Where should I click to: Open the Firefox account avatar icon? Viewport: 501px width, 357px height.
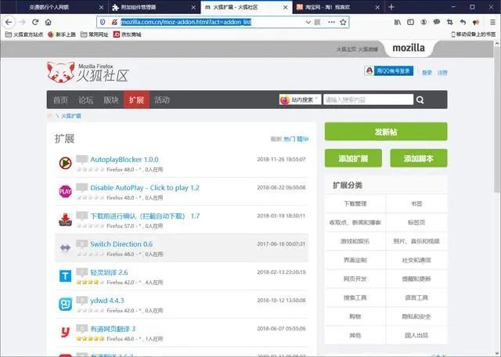424,22
